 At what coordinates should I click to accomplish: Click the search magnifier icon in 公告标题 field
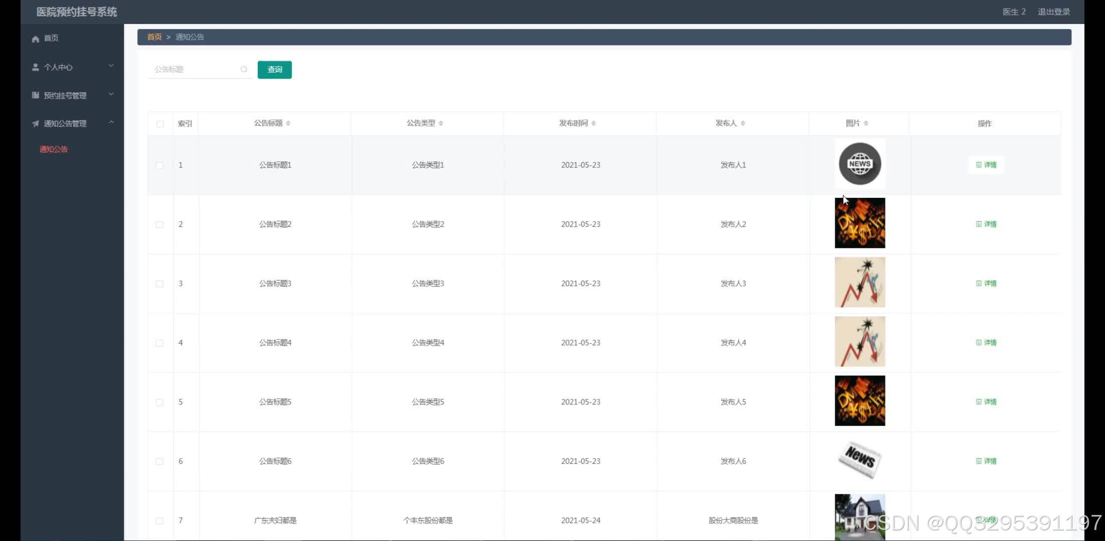coord(244,70)
